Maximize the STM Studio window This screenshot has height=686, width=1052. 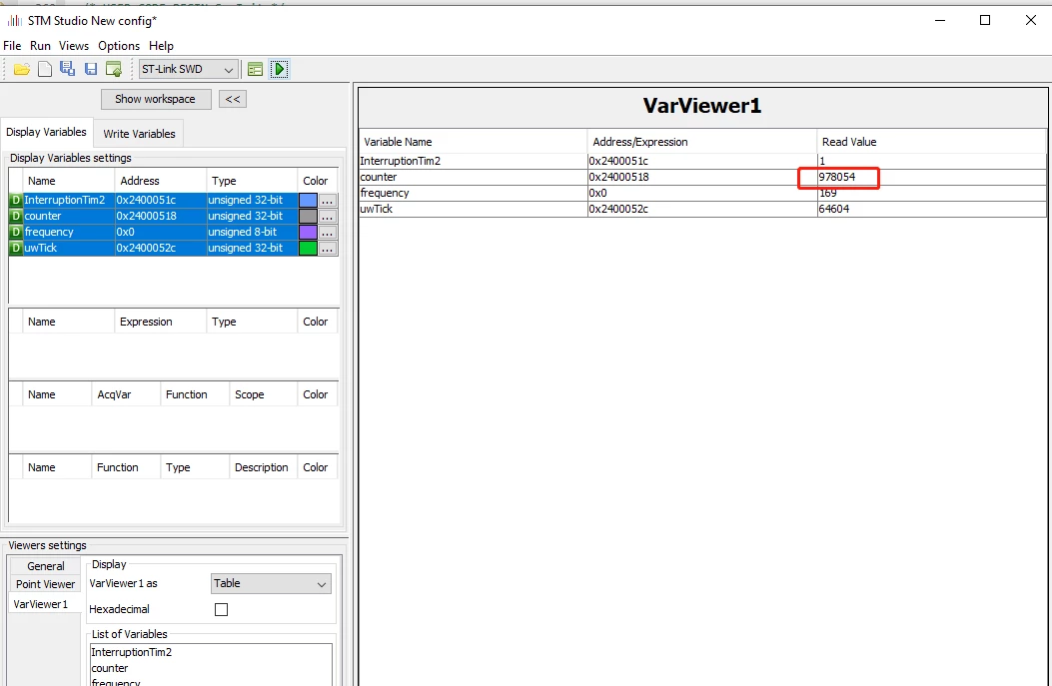tap(985, 20)
